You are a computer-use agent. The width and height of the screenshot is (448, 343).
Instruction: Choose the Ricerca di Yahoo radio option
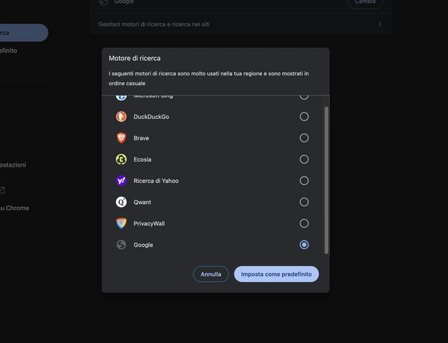click(304, 181)
